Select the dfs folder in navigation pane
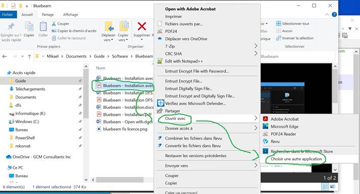The width and height of the screenshot is (360, 194). click(x=15, y=105)
